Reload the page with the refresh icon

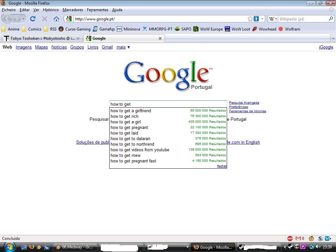click(32, 19)
